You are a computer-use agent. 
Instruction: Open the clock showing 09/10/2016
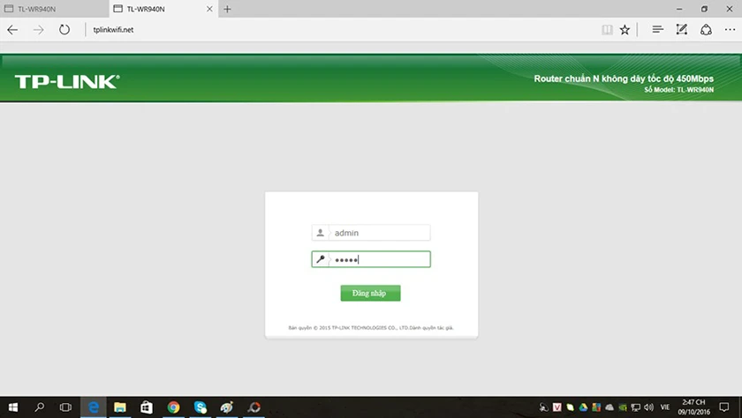tap(693, 407)
